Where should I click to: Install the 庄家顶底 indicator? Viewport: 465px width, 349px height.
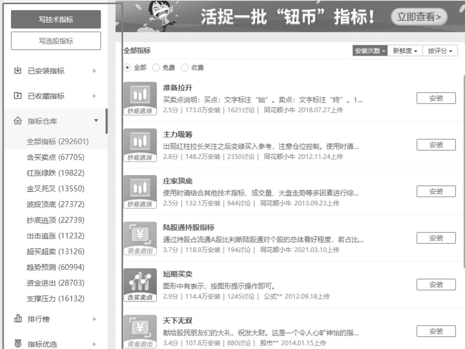pos(436,191)
